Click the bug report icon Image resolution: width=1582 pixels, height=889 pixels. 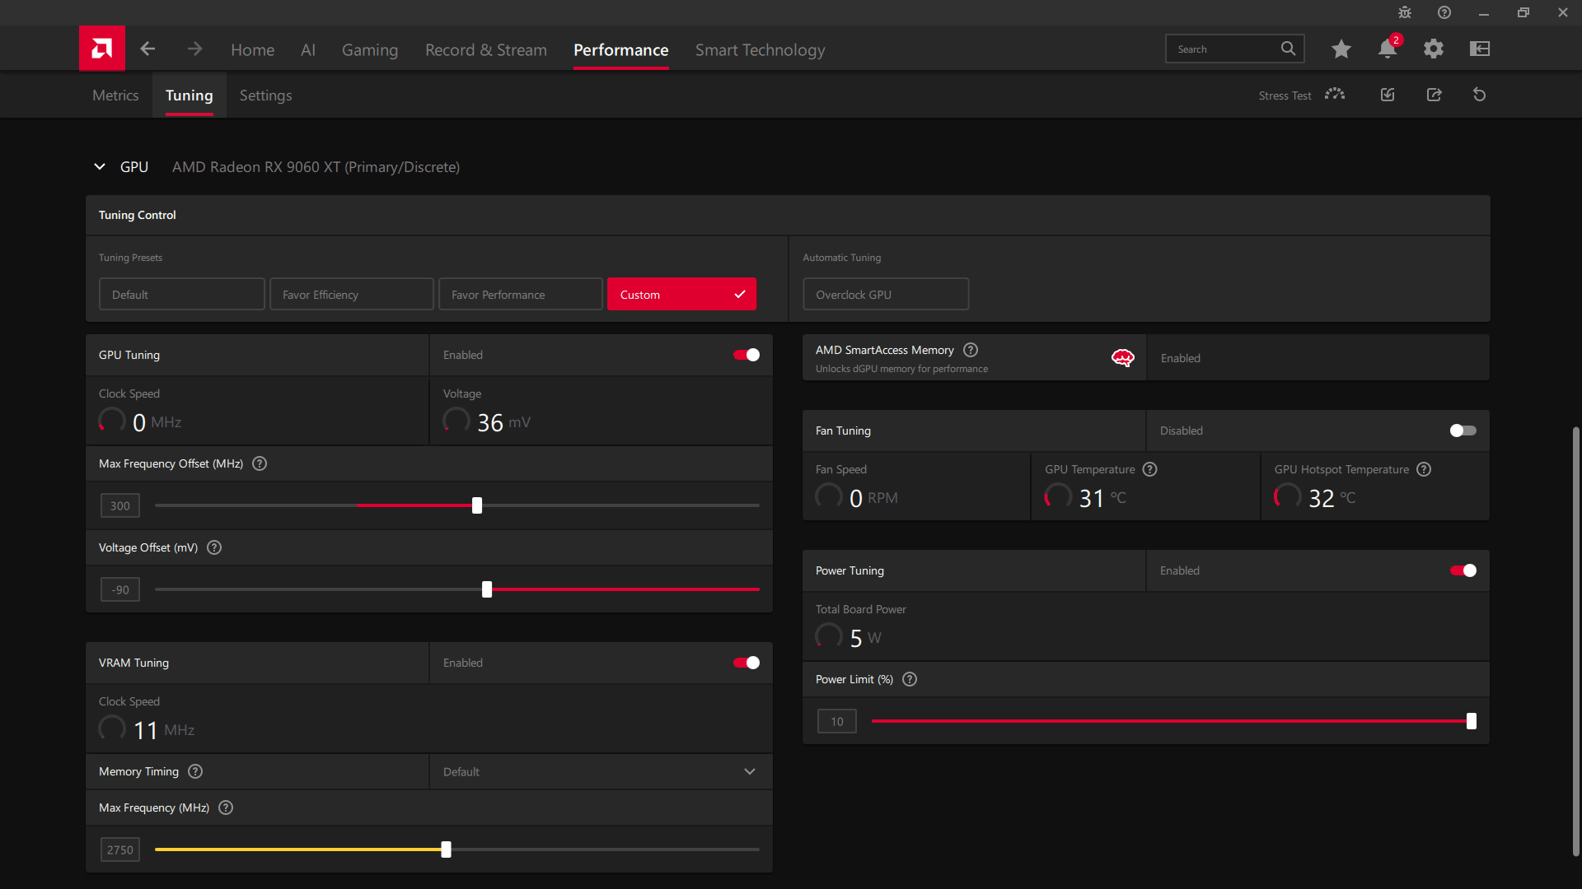[x=1405, y=12]
